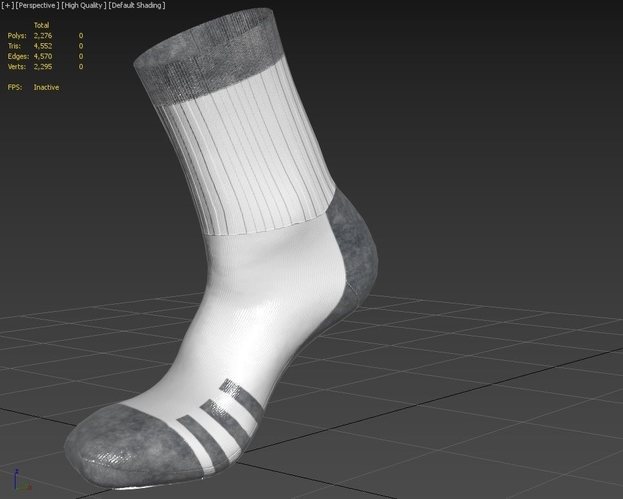Open the High Quality viewport menu

(84, 6)
